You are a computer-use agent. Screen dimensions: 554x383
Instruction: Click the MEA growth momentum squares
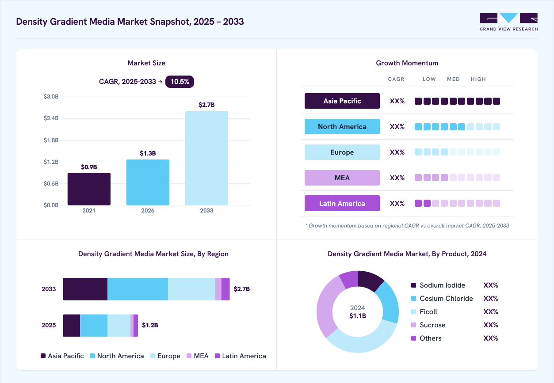(x=457, y=178)
